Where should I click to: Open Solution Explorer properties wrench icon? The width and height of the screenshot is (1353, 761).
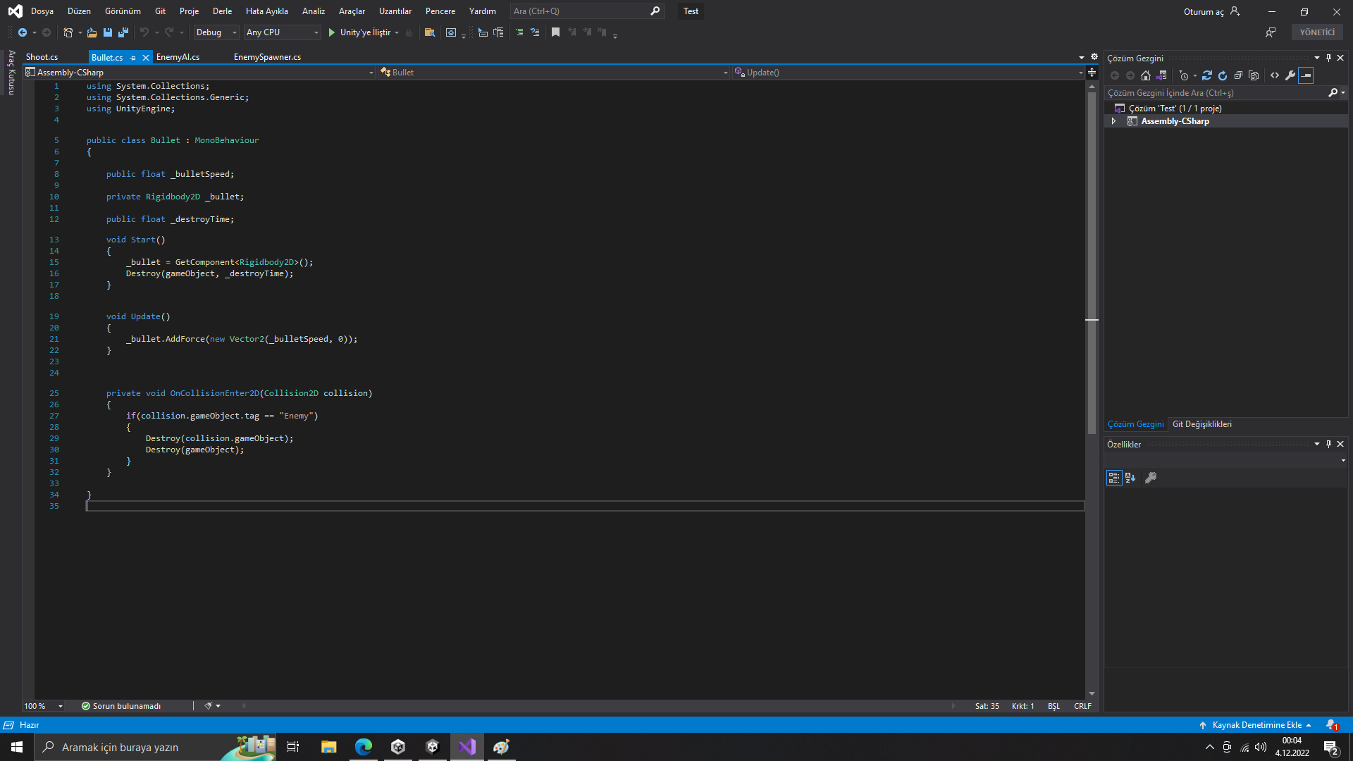(x=1290, y=75)
